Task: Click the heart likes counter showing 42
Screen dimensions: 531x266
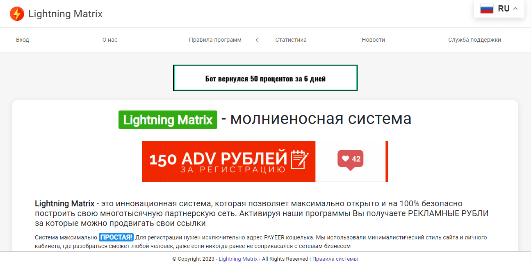Action: pos(351,159)
